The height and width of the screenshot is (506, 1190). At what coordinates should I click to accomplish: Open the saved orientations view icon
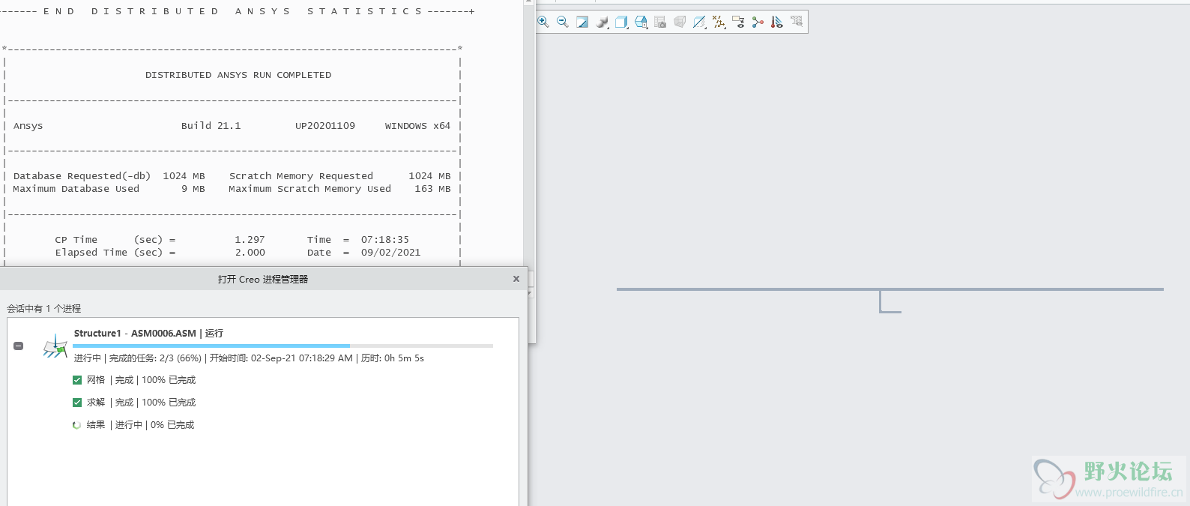click(641, 22)
